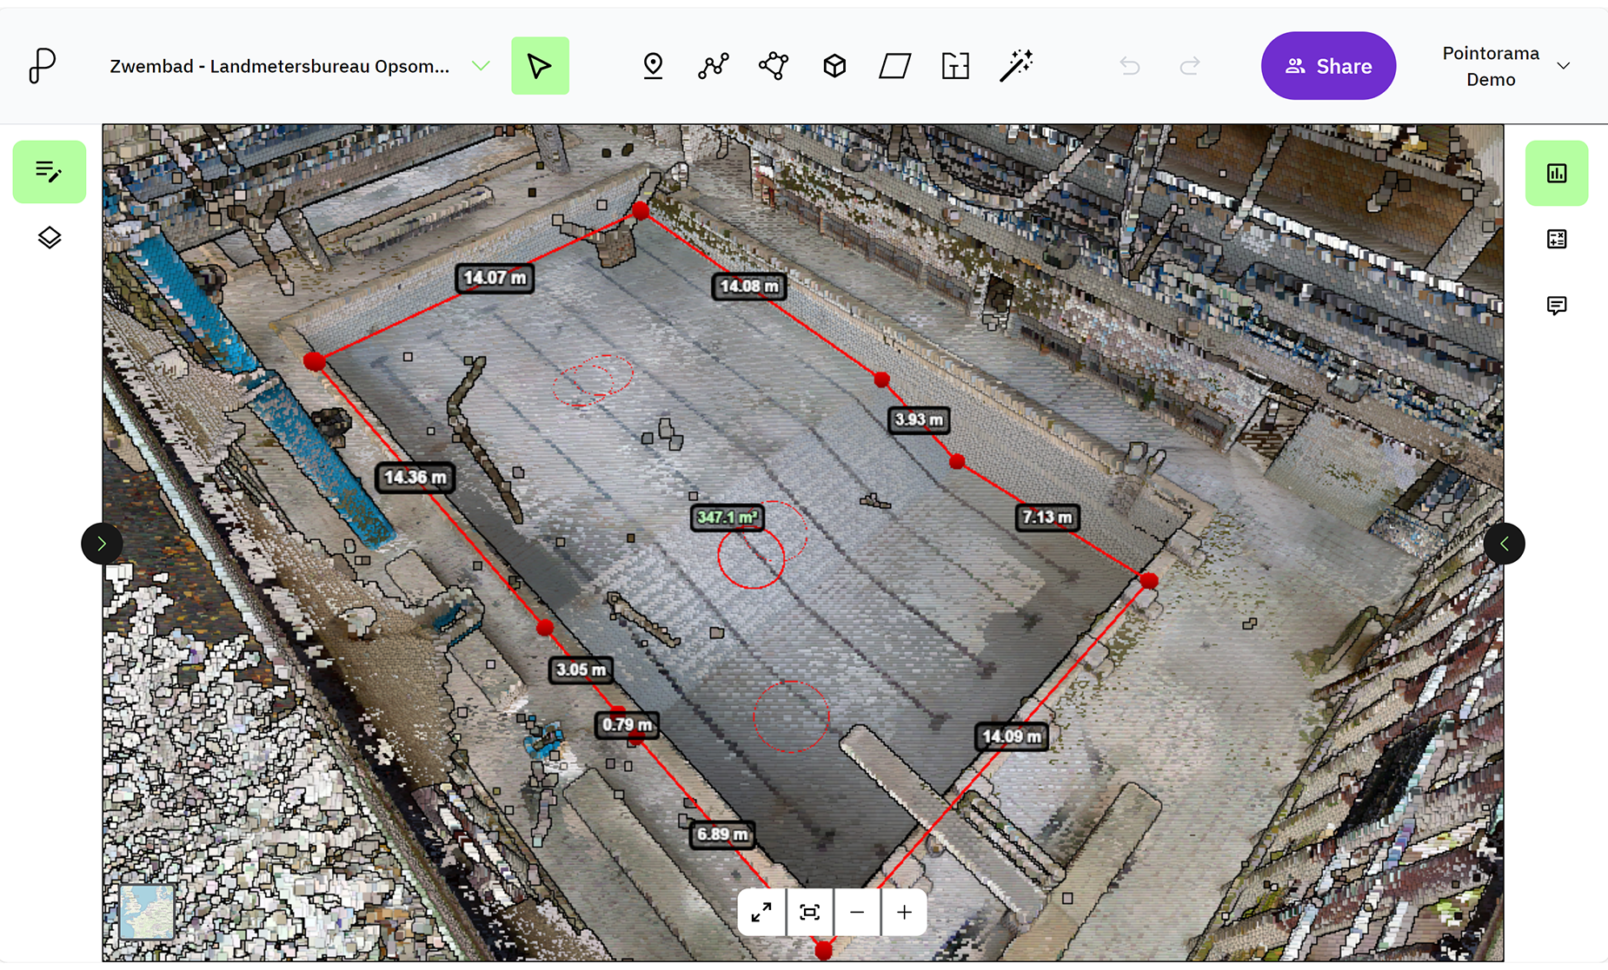This screenshot has height=970, width=1608.
Task: Open the calculator panel
Action: click(1556, 239)
